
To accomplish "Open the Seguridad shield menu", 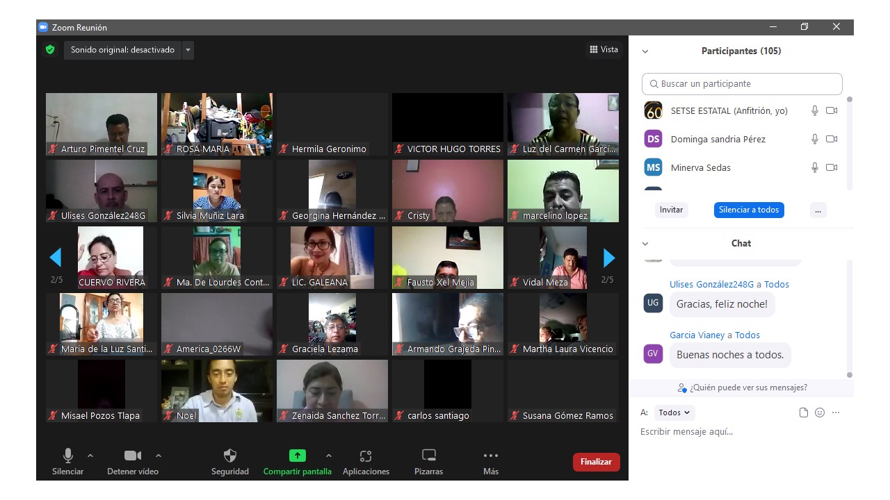I will click(x=230, y=462).
